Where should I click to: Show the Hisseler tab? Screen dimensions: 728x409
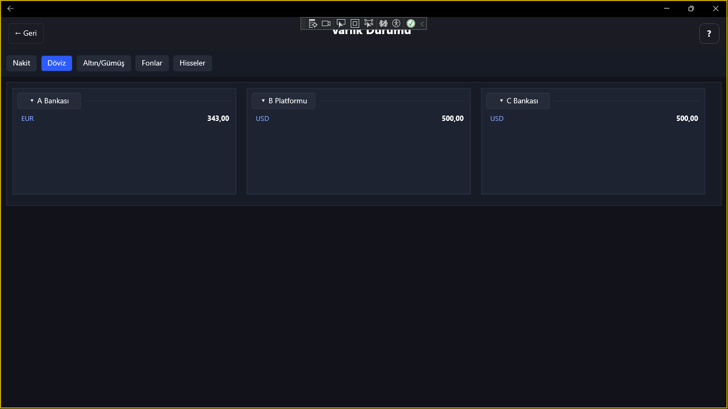192,63
